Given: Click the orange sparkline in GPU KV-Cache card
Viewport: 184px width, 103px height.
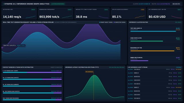Looking at the screenshot, I should coord(140,17).
